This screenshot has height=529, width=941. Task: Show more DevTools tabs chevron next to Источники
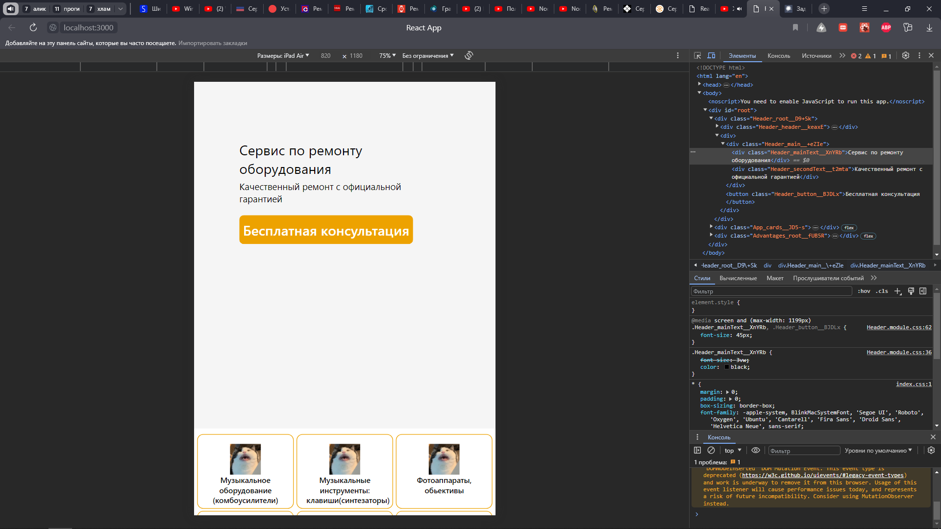tap(842, 56)
